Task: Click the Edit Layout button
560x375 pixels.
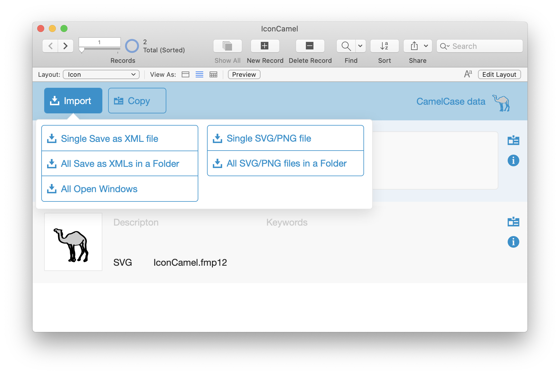Action: click(x=499, y=74)
